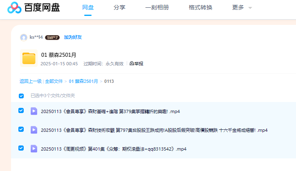Click the 百度网盘 brand title text

[x=42, y=7]
